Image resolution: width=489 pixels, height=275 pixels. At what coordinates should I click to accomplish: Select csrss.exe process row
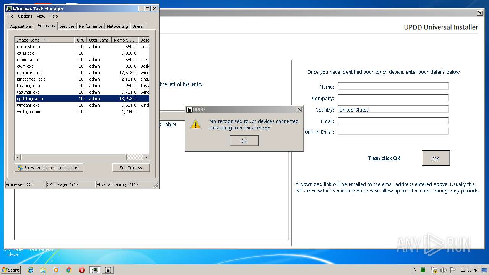tap(82, 53)
